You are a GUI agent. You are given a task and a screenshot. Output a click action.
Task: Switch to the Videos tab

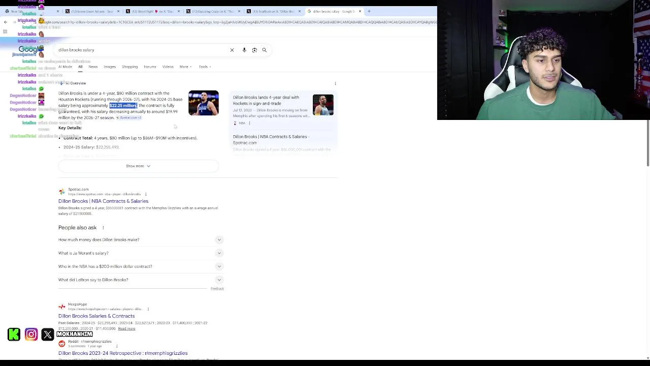coord(168,67)
